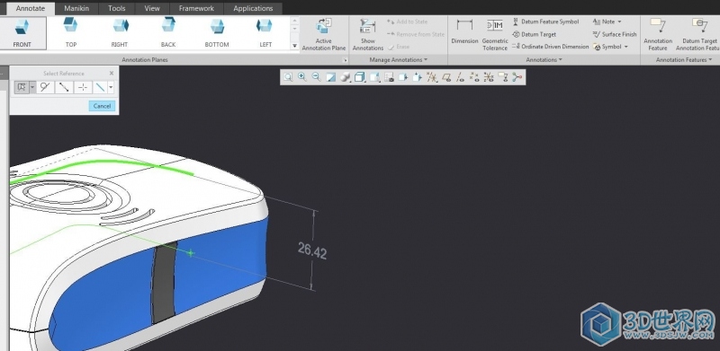The width and height of the screenshot is (720, 351).
Task: Open the Geometric Tolerance tool
Action: 494,34
